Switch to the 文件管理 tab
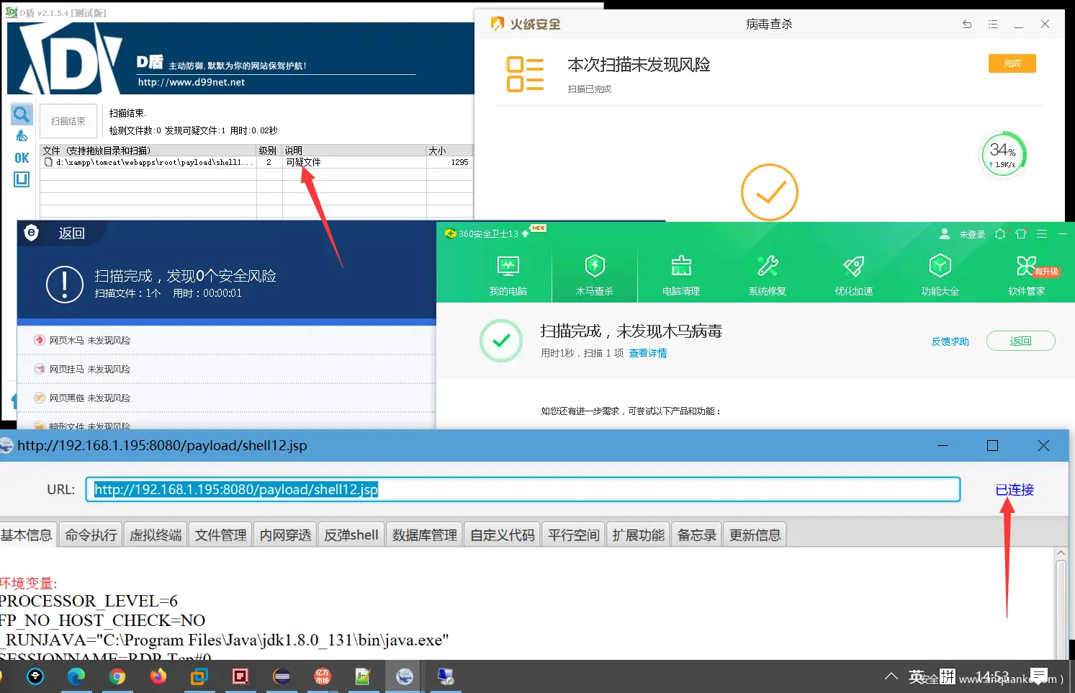Image resolution: width=1075 pixels, height=693 pixels. 220,535
